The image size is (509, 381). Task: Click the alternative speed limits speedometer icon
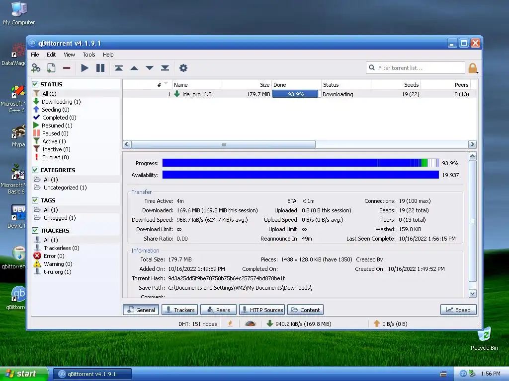[x=251, y=323]
